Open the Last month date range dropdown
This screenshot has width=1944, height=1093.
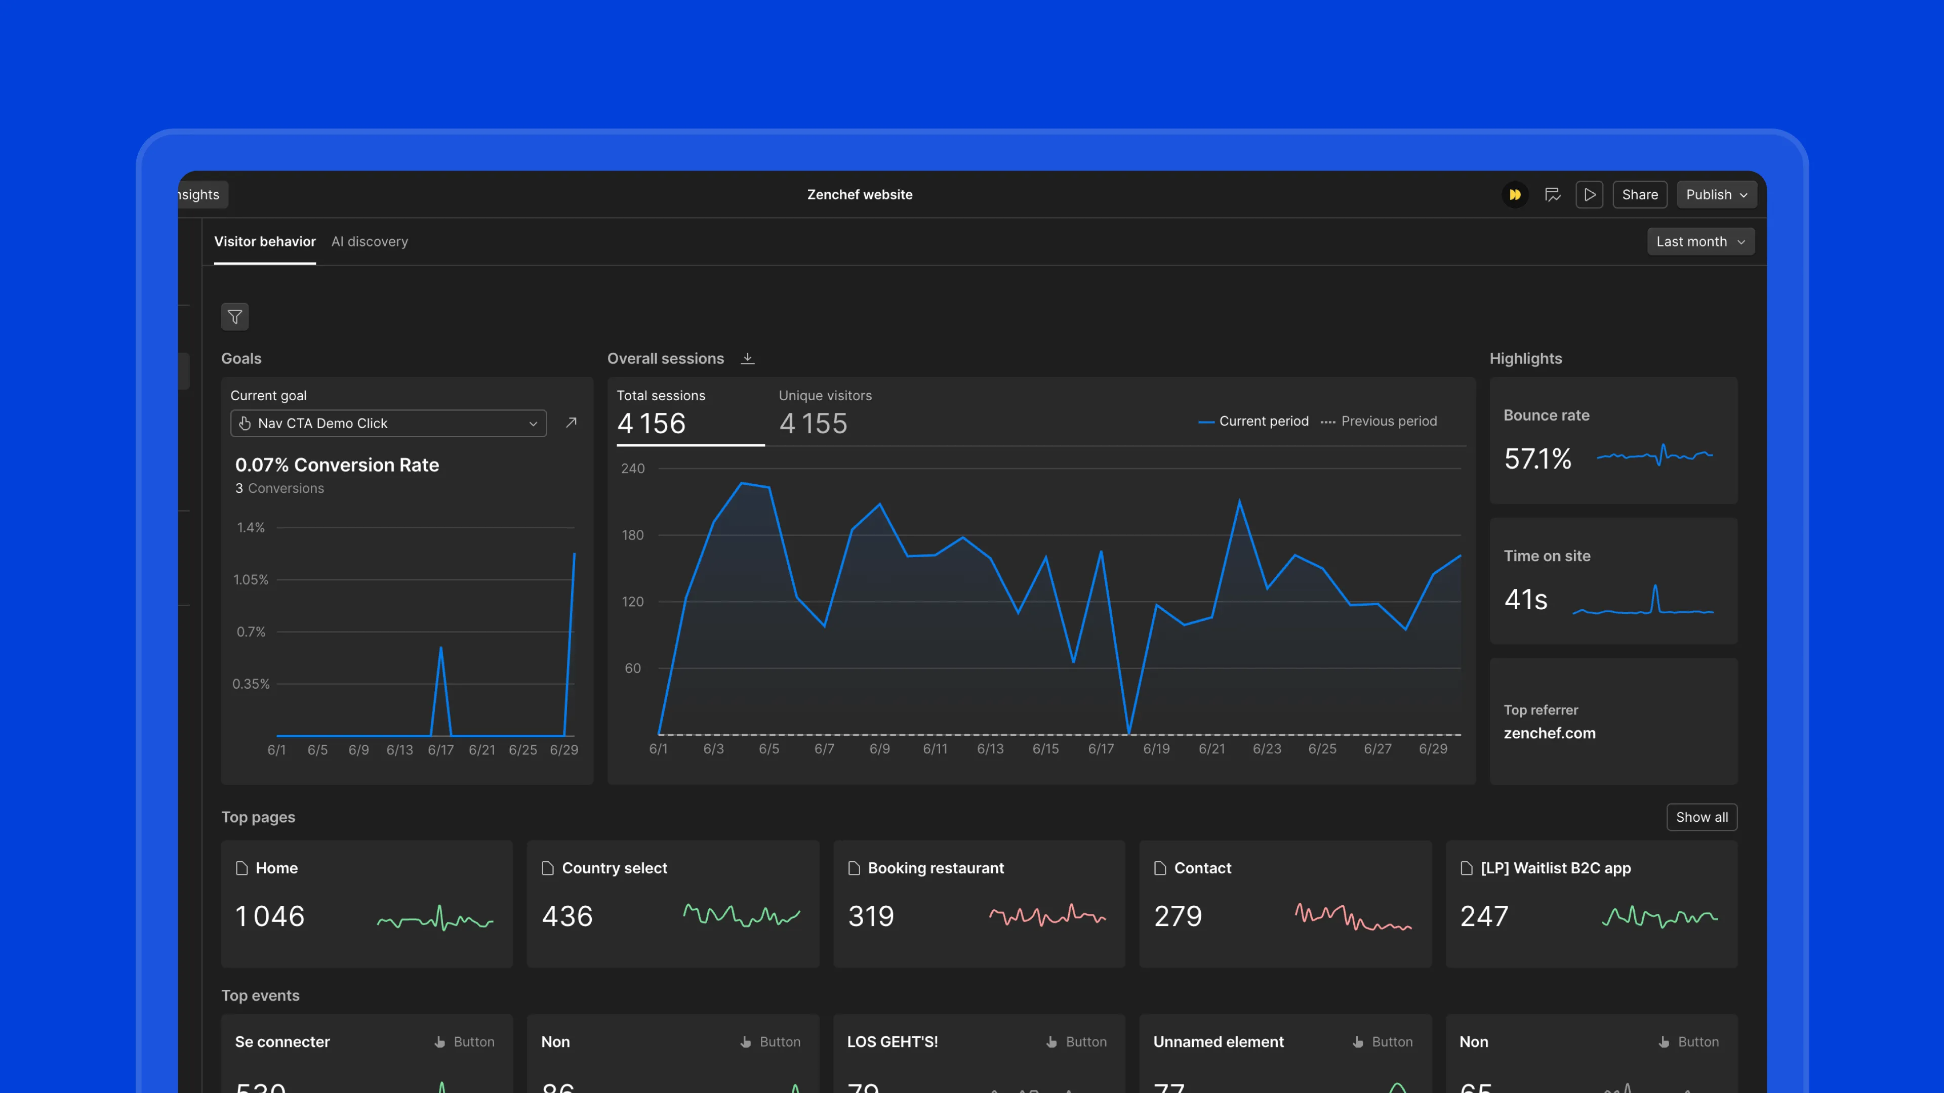[1700, 241]
